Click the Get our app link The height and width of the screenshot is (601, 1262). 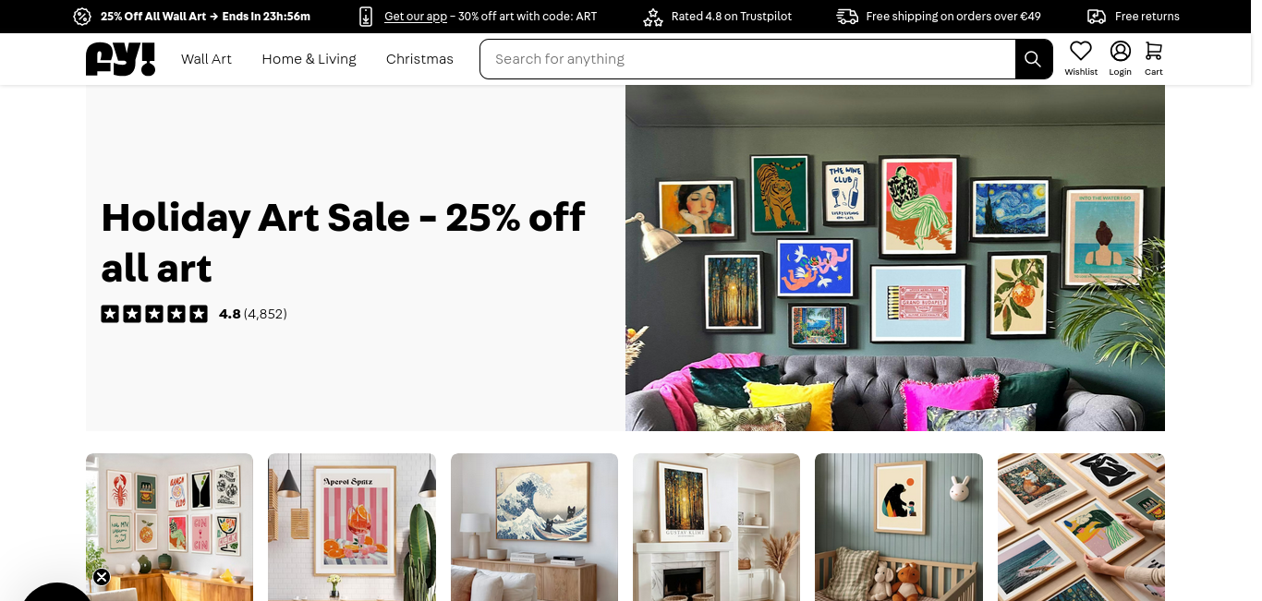tap(416, 16)
